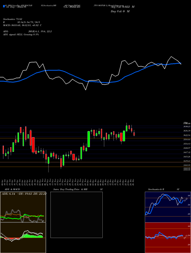Click the 'Intra Day Trading Price & MR' title
The image size is (191, 253).
pyautogui.click(x=70, y=189)
